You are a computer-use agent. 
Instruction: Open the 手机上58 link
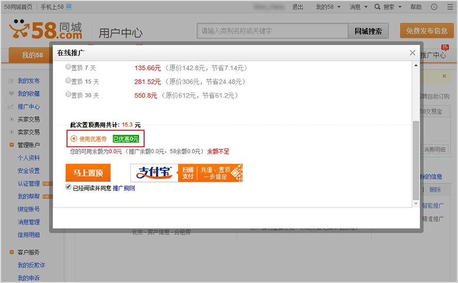coord(52,7)
